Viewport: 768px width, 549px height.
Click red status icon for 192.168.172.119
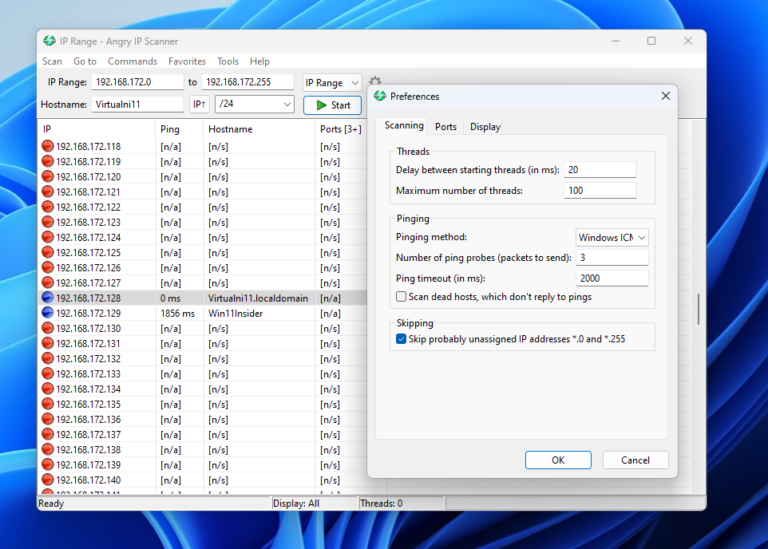(48, 161)
